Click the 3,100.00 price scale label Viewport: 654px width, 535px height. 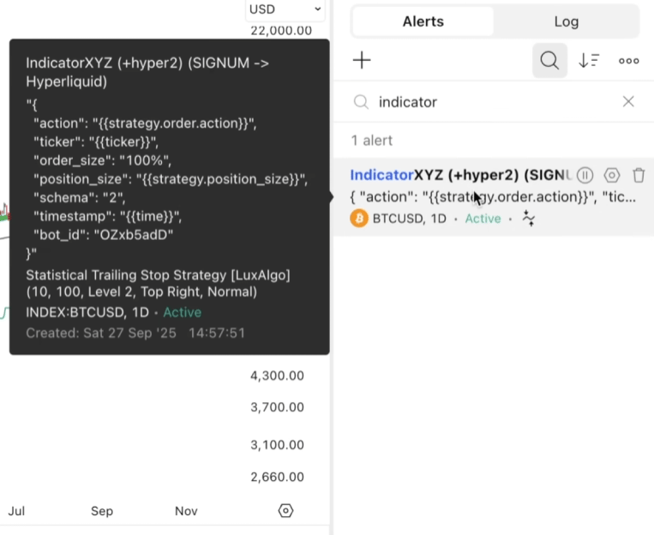click(277, 445)
